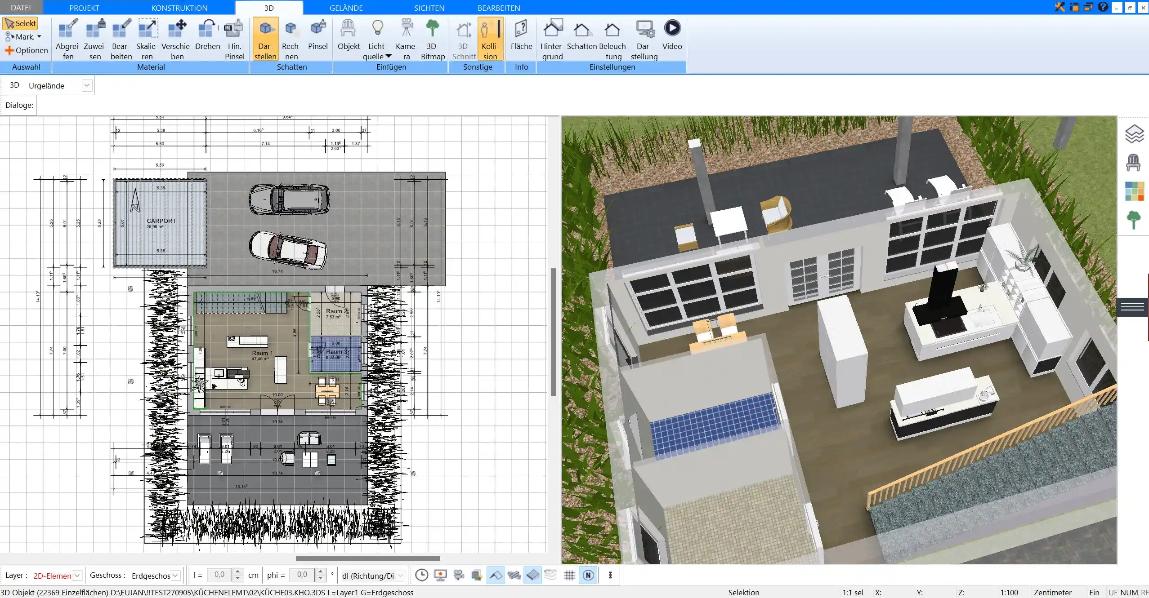The image size is (1149, 598).
Task: Select the shadow Pinsel tool
Action: click(x=318, y=35)
